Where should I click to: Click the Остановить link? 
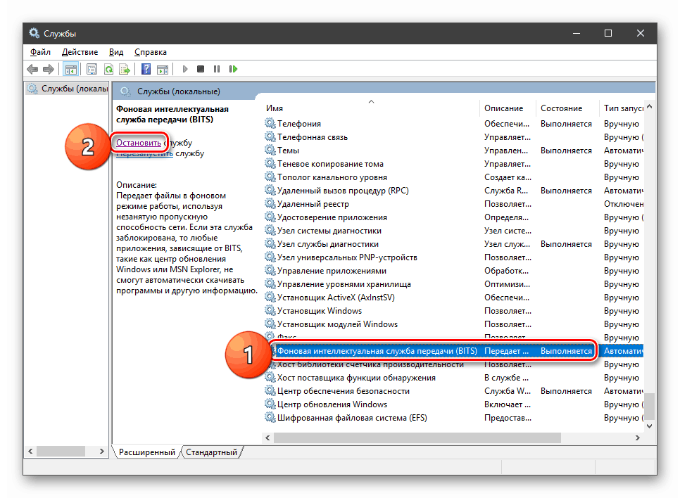(x=139, y=142)
